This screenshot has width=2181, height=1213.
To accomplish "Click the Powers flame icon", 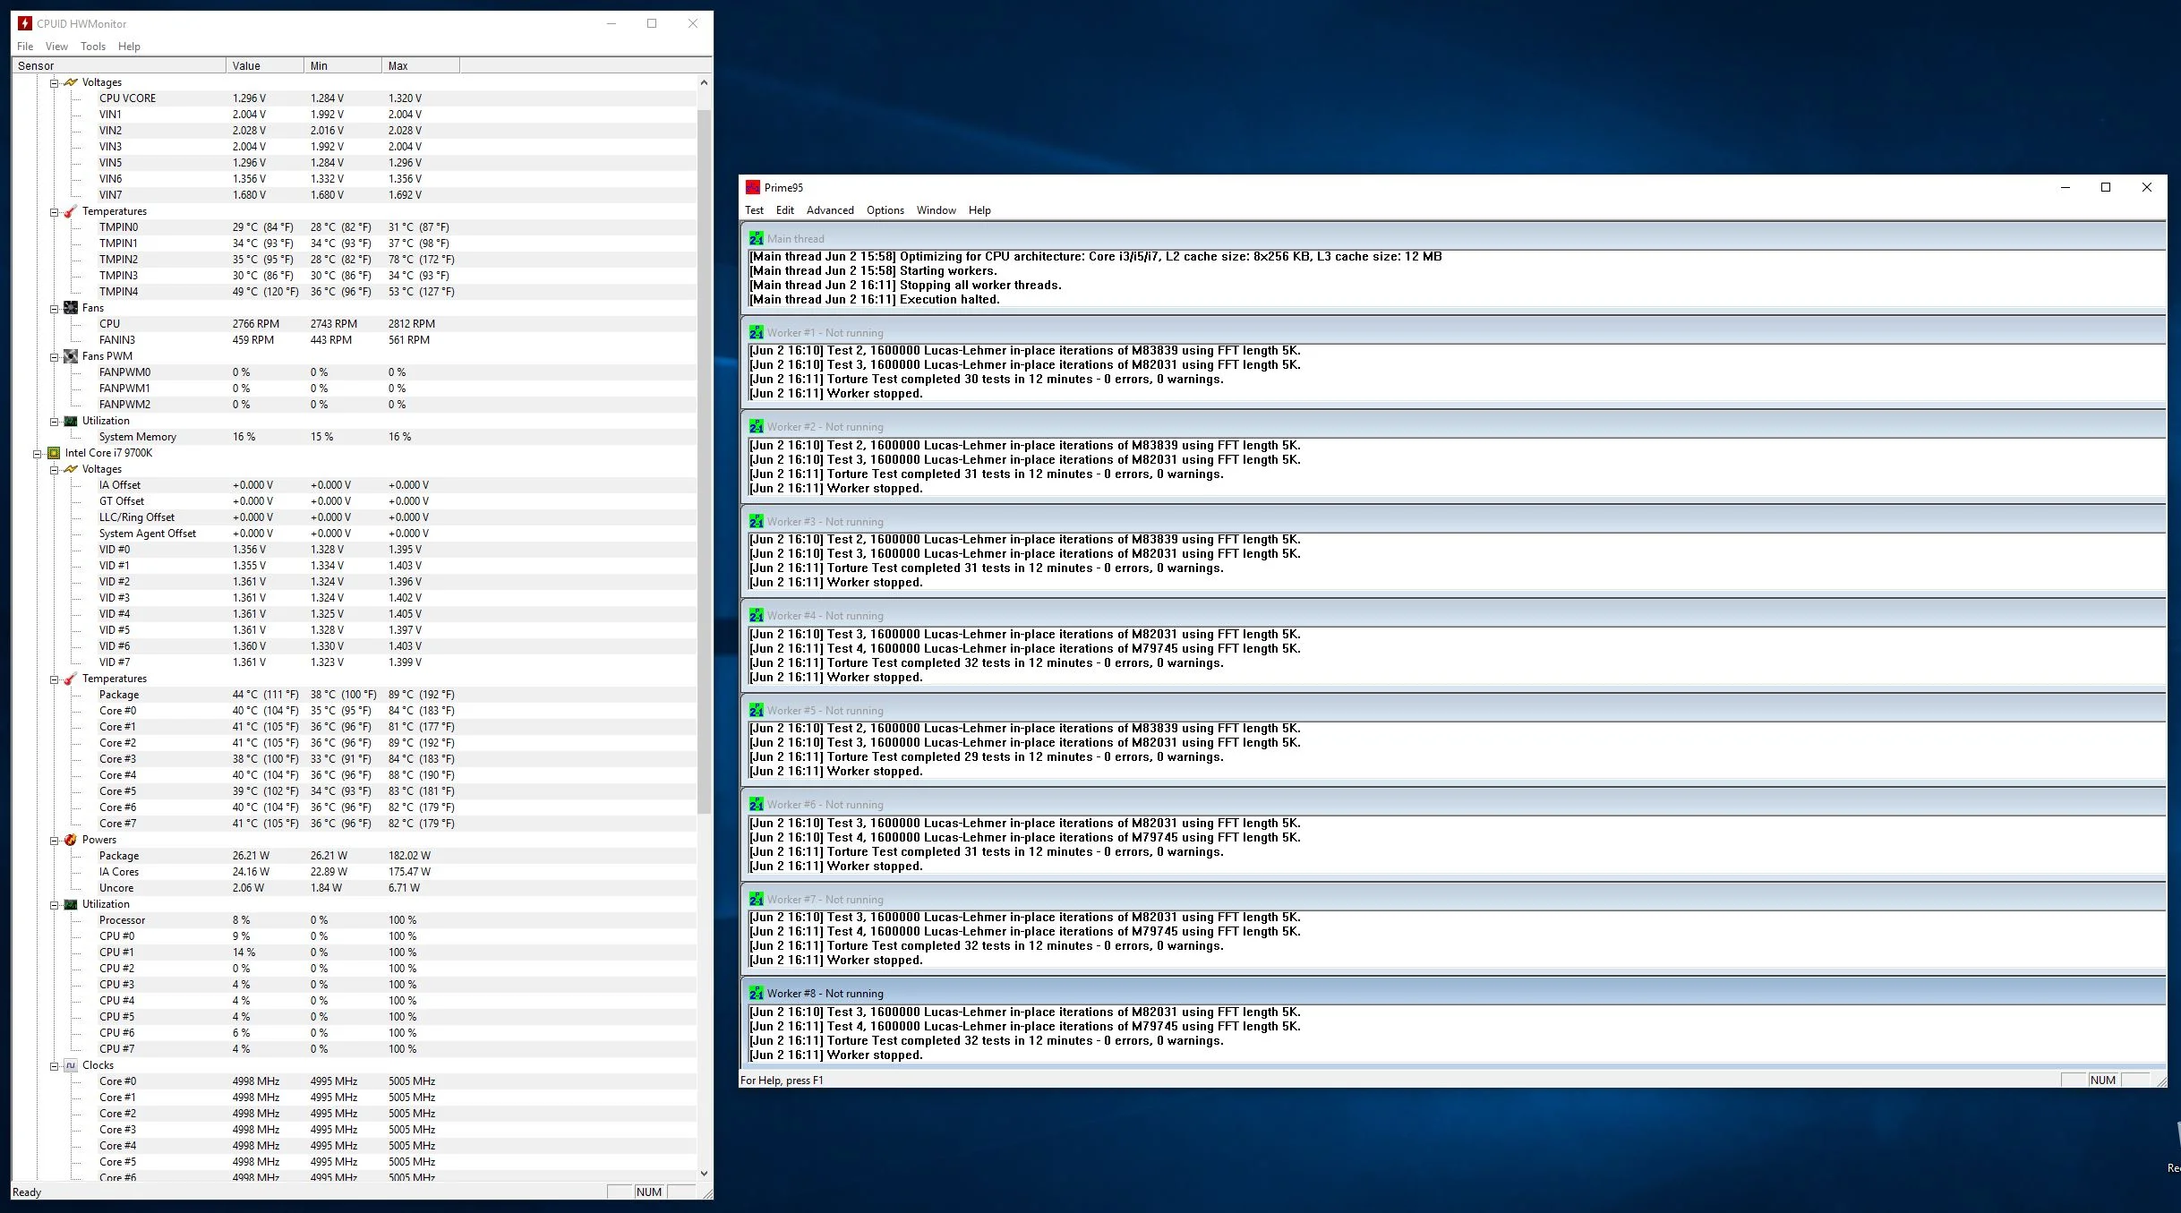I will (x=71, y=840).
